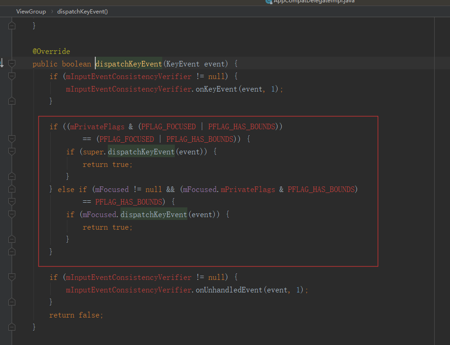Screen dimensions: 450x345
Task: Click PFLAG_HAS_BOUNDS on the '== PFLAG_HAS_BOUNDS) {' line
Action: [129, 202]
